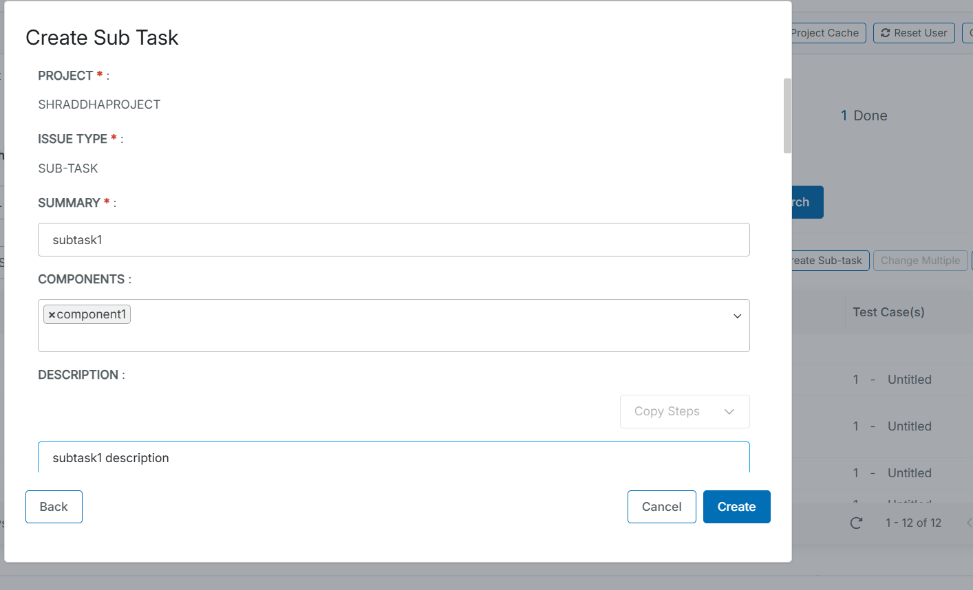This screenshot has height=590, width=973.
Task: Click the subtask1 description text area
Action: [392, 457]
